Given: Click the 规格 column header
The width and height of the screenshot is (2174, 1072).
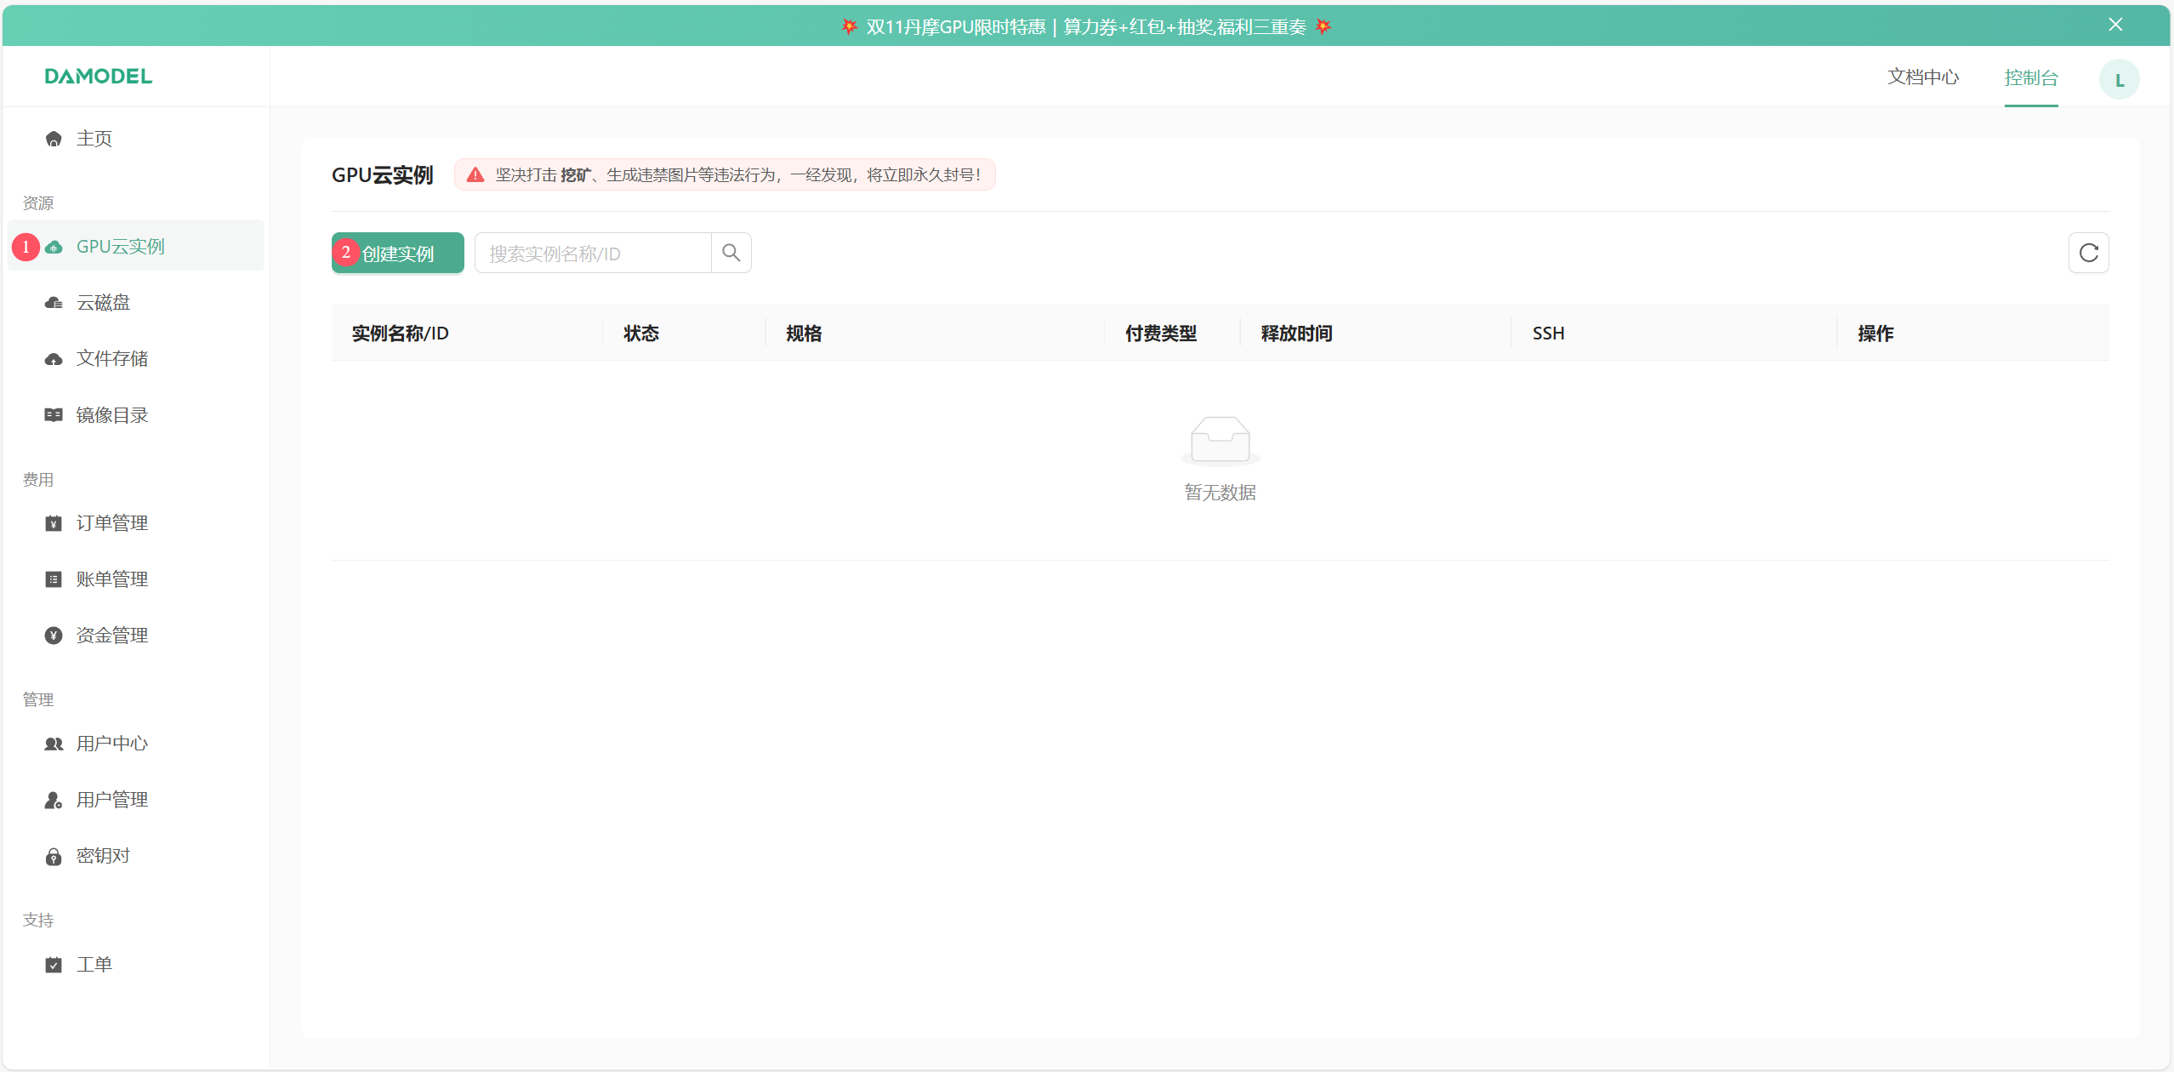Looking at the screenshot, I should [804, 334].
